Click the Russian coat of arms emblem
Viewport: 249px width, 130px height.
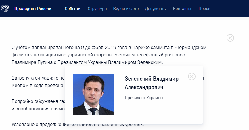[5, 9]
